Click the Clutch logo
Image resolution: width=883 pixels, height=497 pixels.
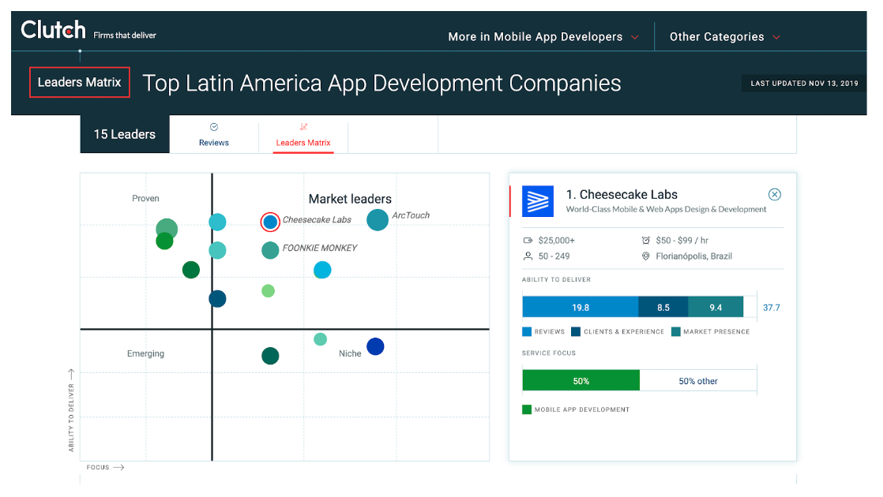[x=53, y=30]
